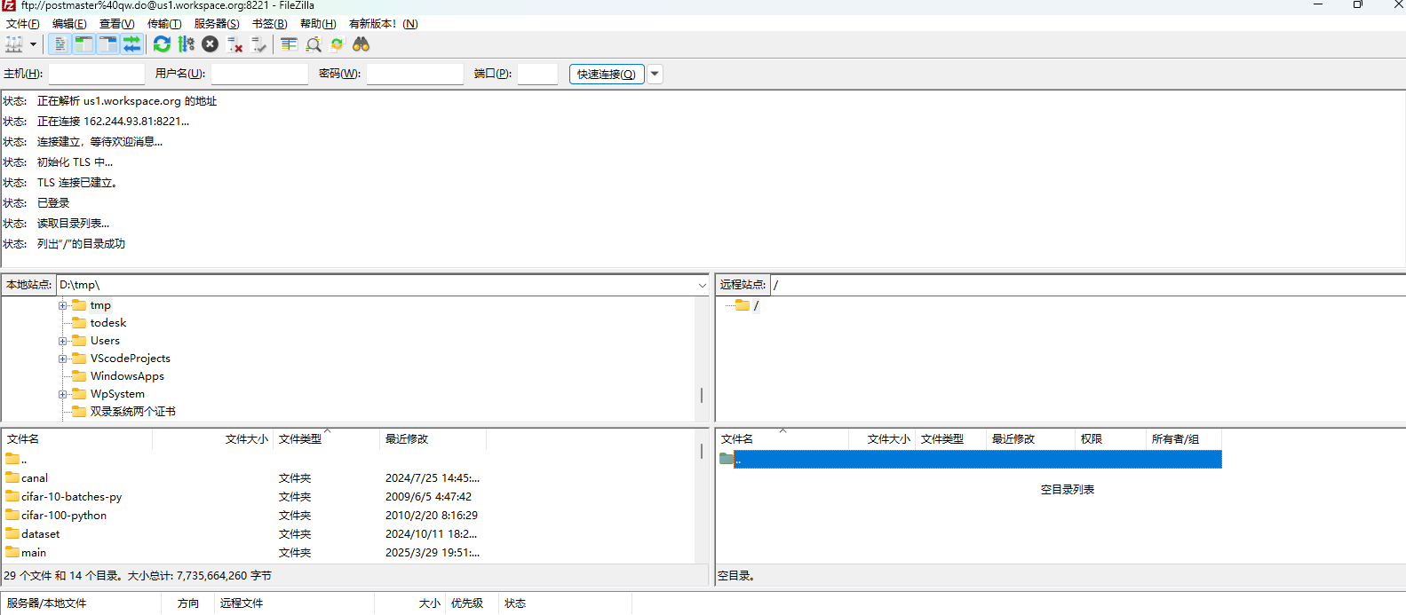Open the 查看(V) menu
The height and width of the screenshot is (615, 1406).
[x=116, y=24]
